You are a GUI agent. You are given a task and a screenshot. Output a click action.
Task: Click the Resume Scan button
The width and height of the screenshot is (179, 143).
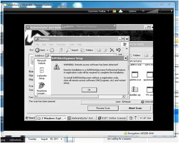click(103, 108)
